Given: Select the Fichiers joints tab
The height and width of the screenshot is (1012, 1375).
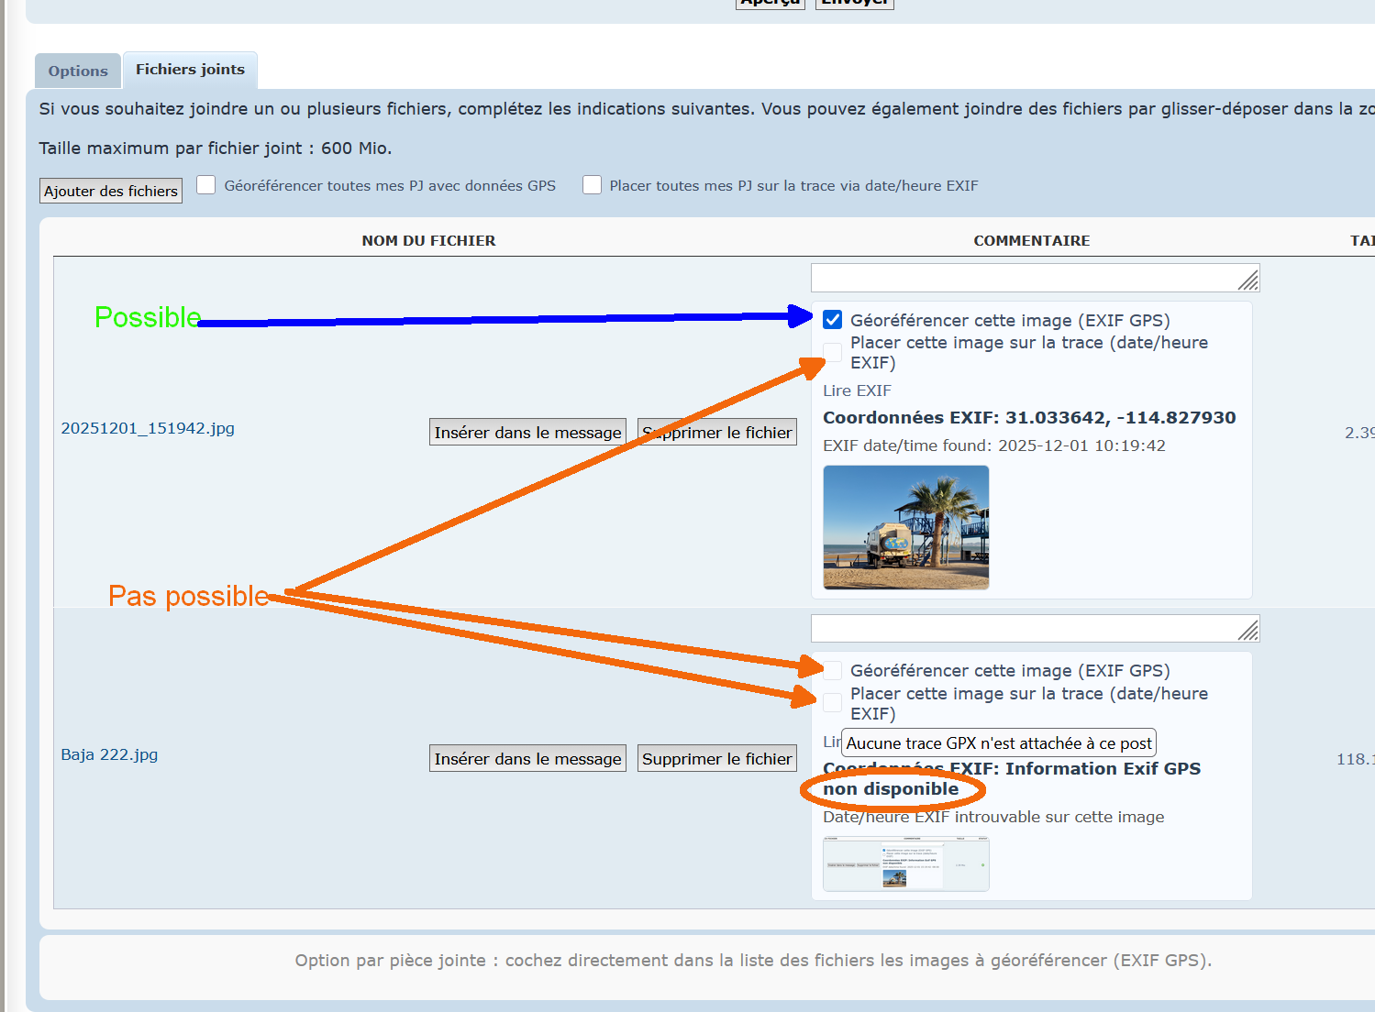Looking at the screenshot, I should [x=190, y=70].
